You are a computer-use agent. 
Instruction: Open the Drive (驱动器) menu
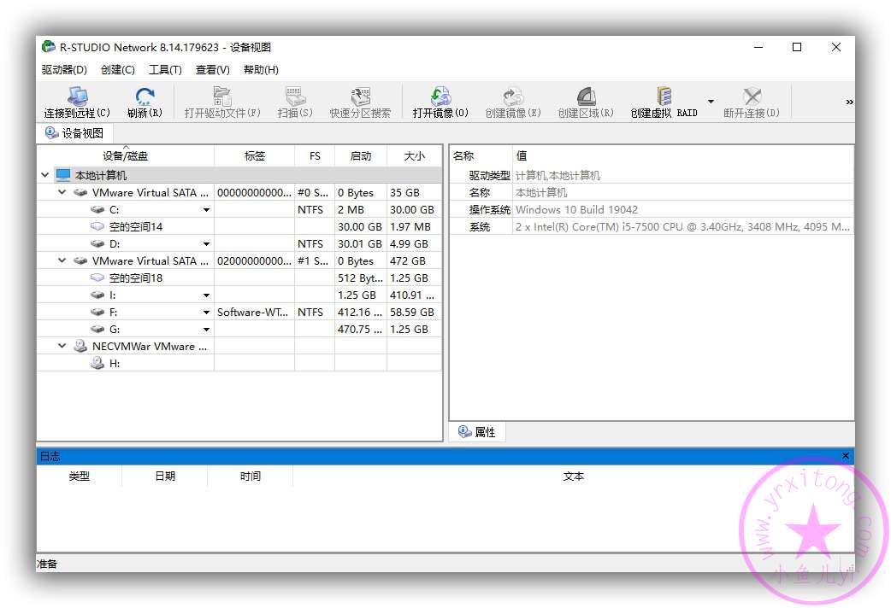(x=64, y=70)
